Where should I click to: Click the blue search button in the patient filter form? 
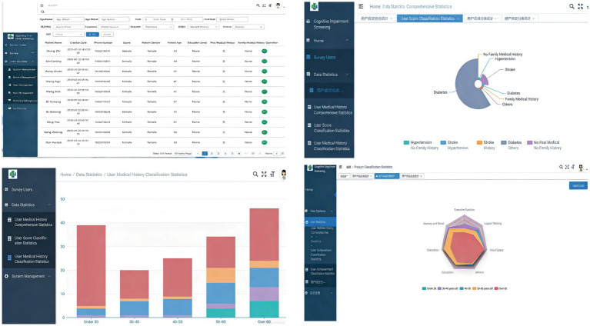[92, 35]
